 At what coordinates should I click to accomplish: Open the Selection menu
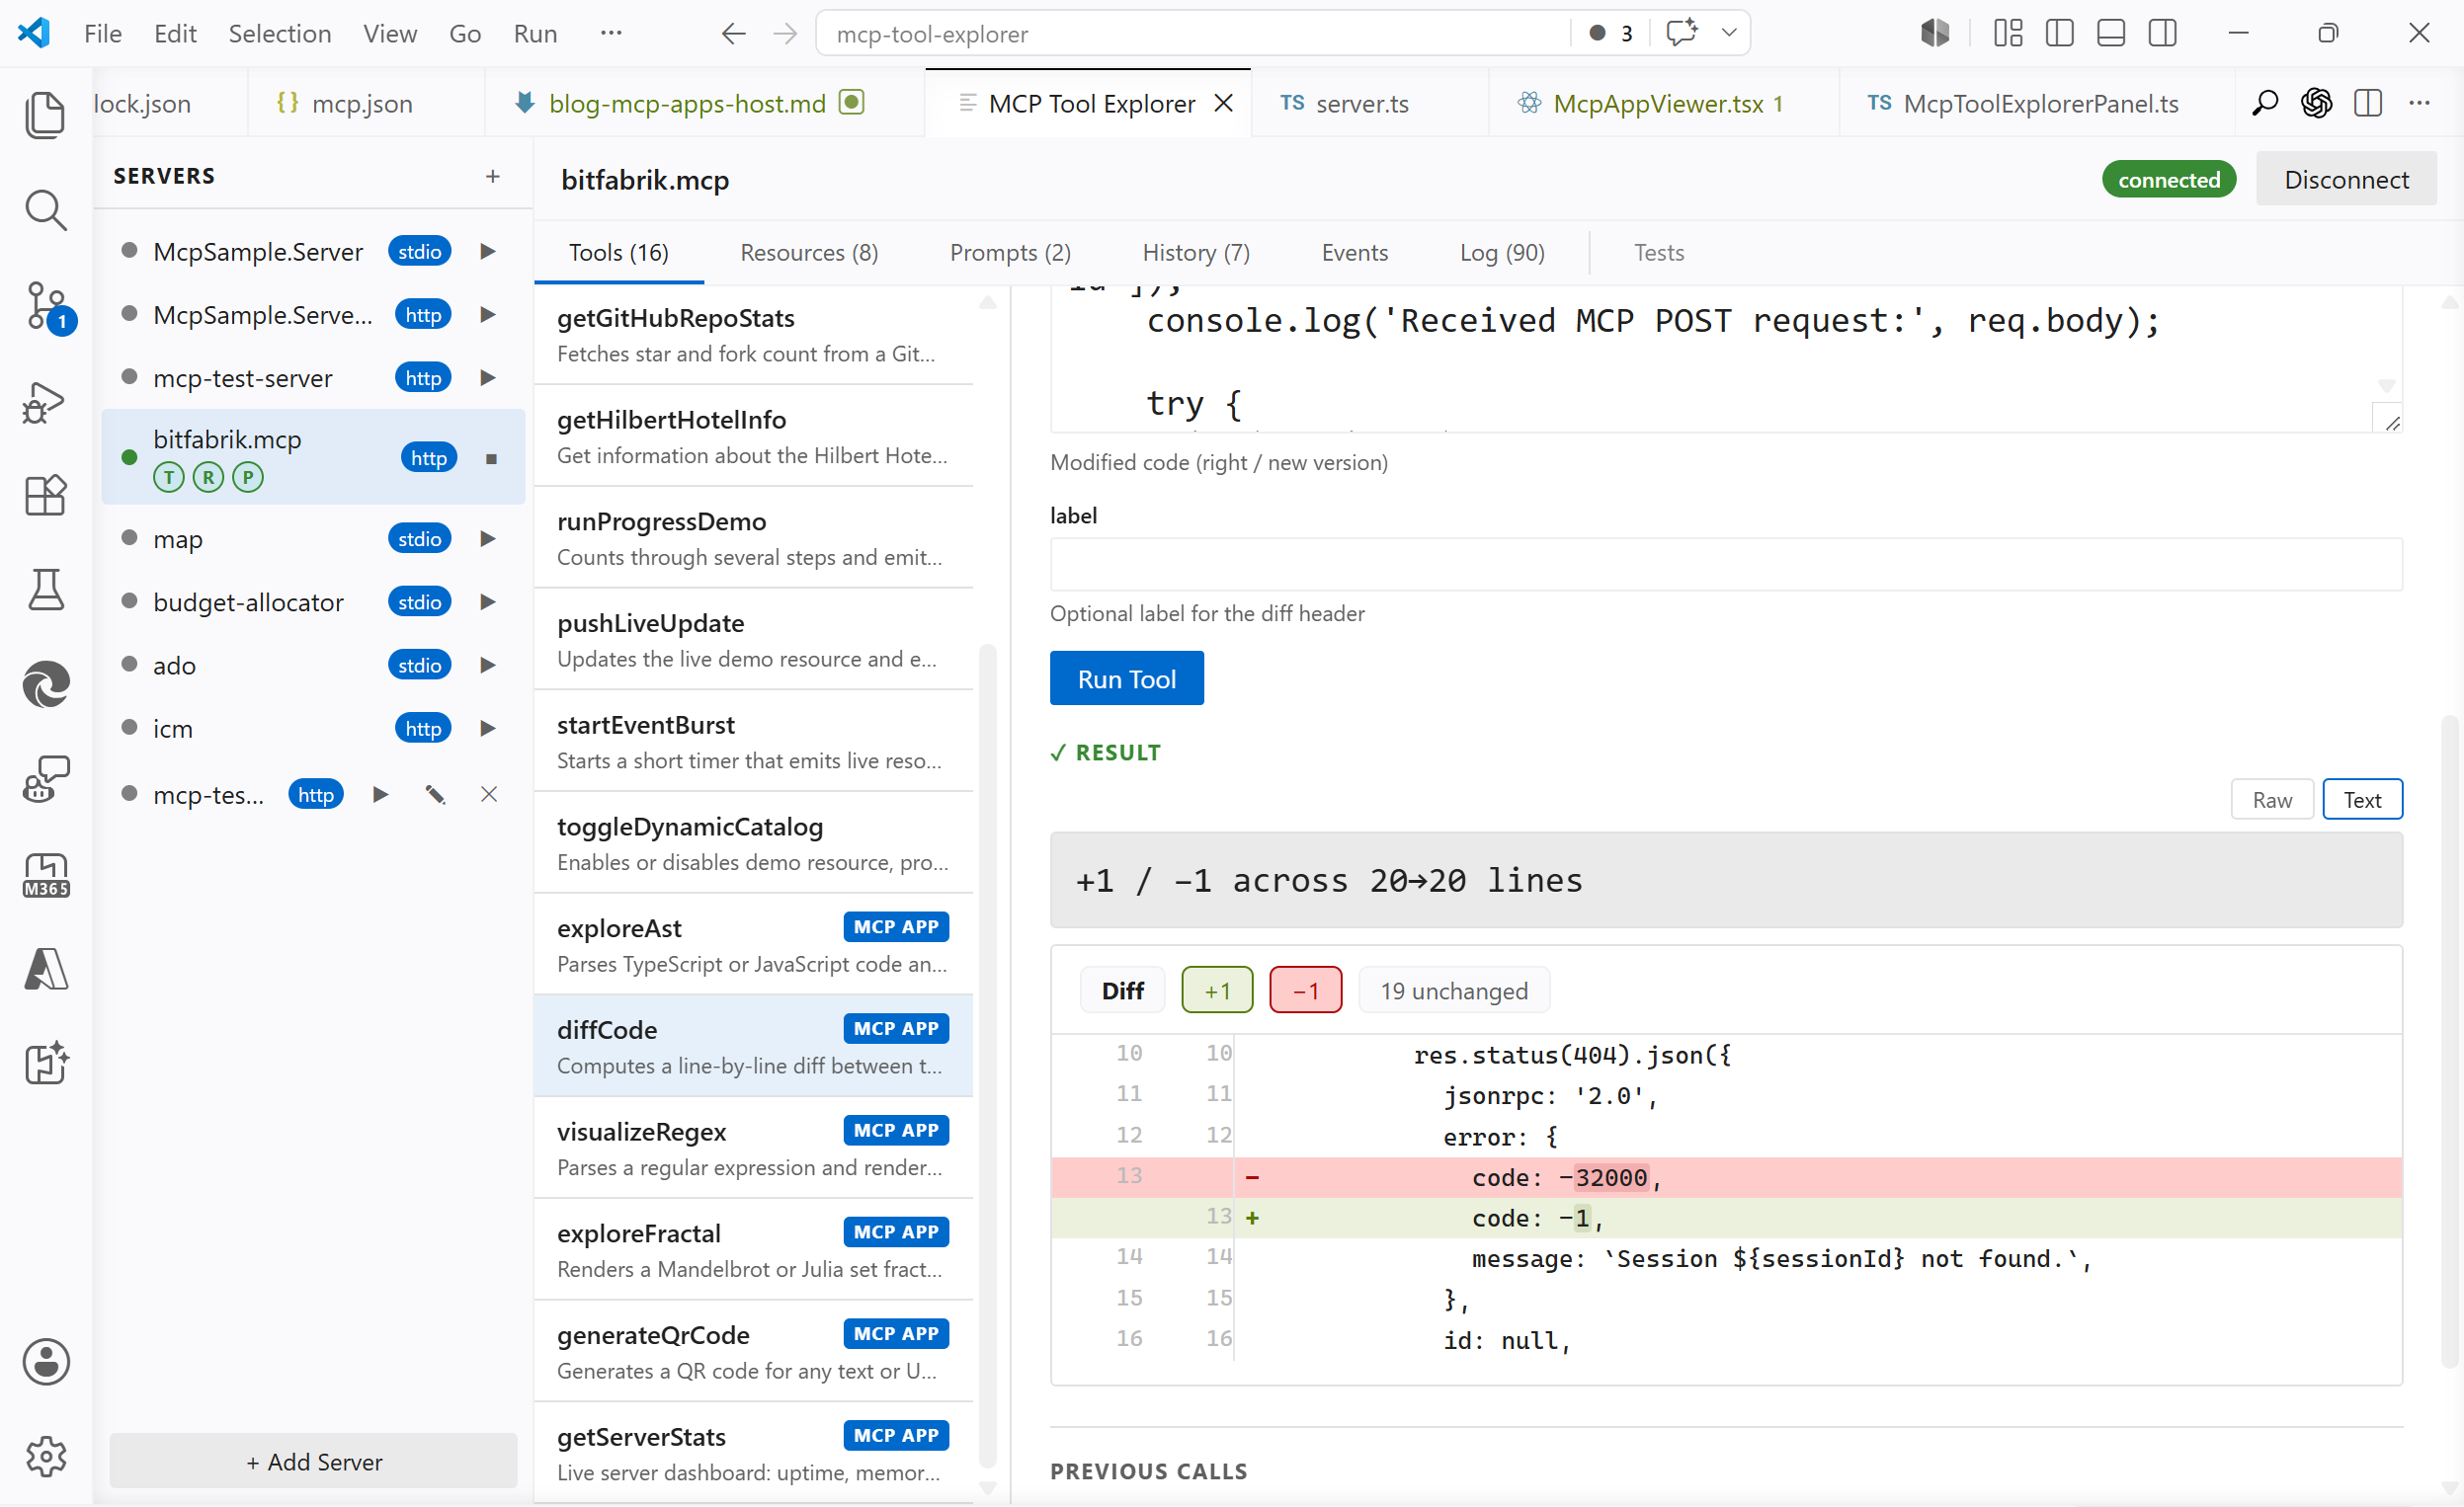coord(280,34)
